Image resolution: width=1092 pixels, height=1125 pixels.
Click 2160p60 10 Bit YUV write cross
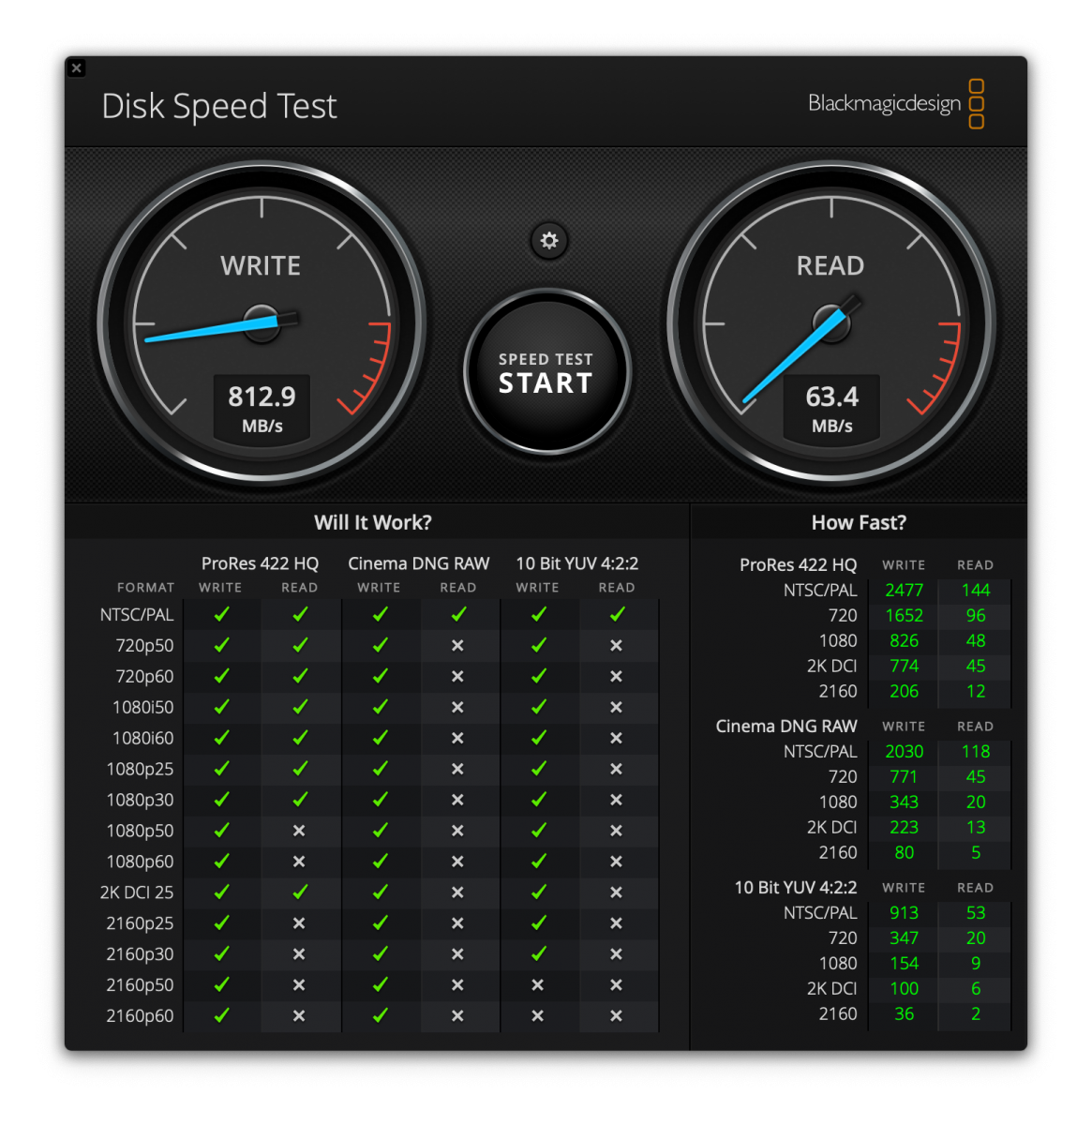pyautogui.click(x=537, y=1016)
